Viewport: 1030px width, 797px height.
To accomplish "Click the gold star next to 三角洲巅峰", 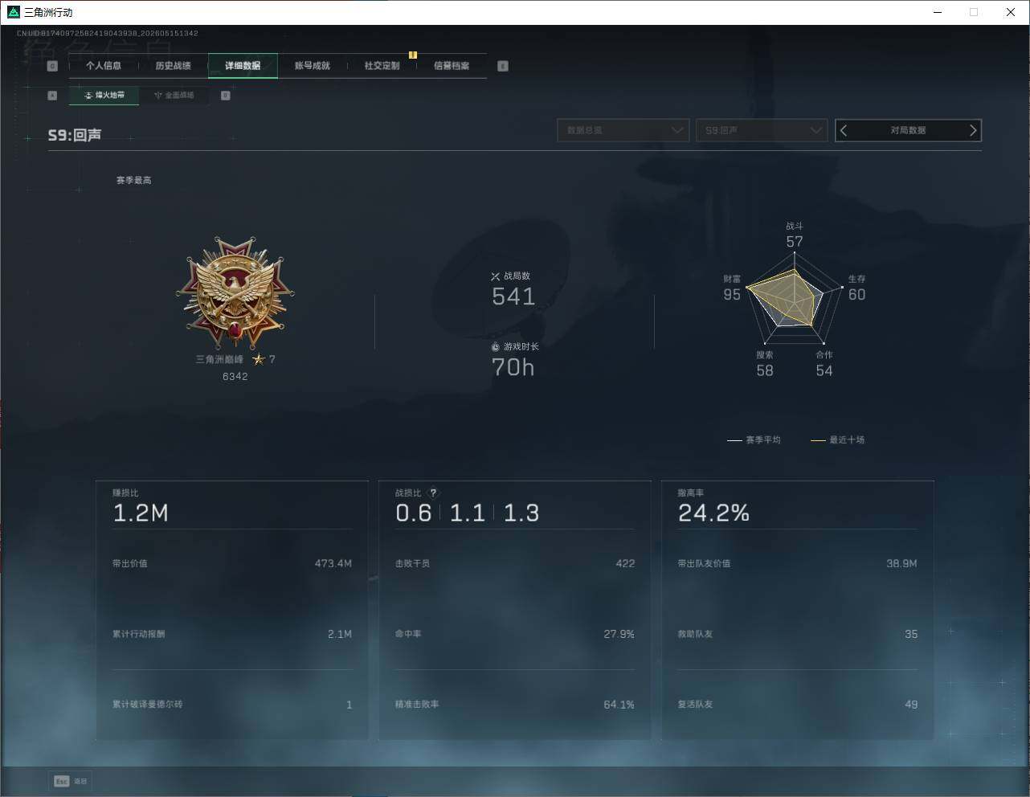I will pyautogui.click(x=259, y=359).
